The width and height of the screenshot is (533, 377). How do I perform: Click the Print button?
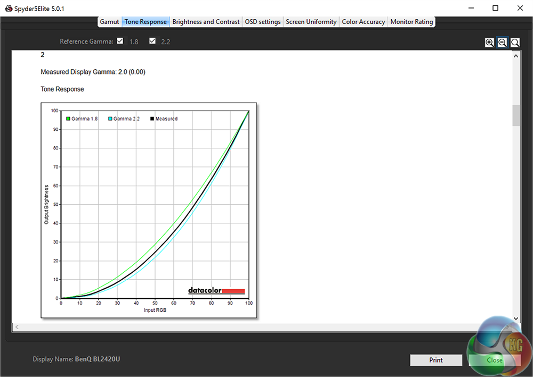coord(436,360)
